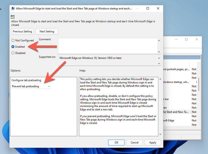Click the Help pane scroll down arrow
Viewport: 208px width, 154px height.
(x=160, y=134)
